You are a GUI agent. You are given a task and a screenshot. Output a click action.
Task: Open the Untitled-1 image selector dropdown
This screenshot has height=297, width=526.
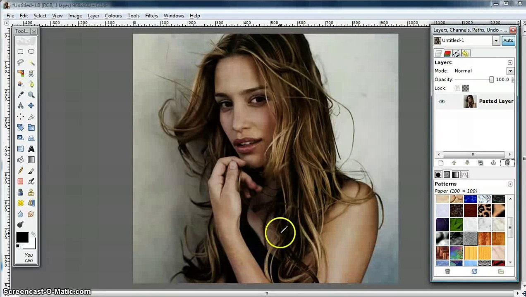496,40
